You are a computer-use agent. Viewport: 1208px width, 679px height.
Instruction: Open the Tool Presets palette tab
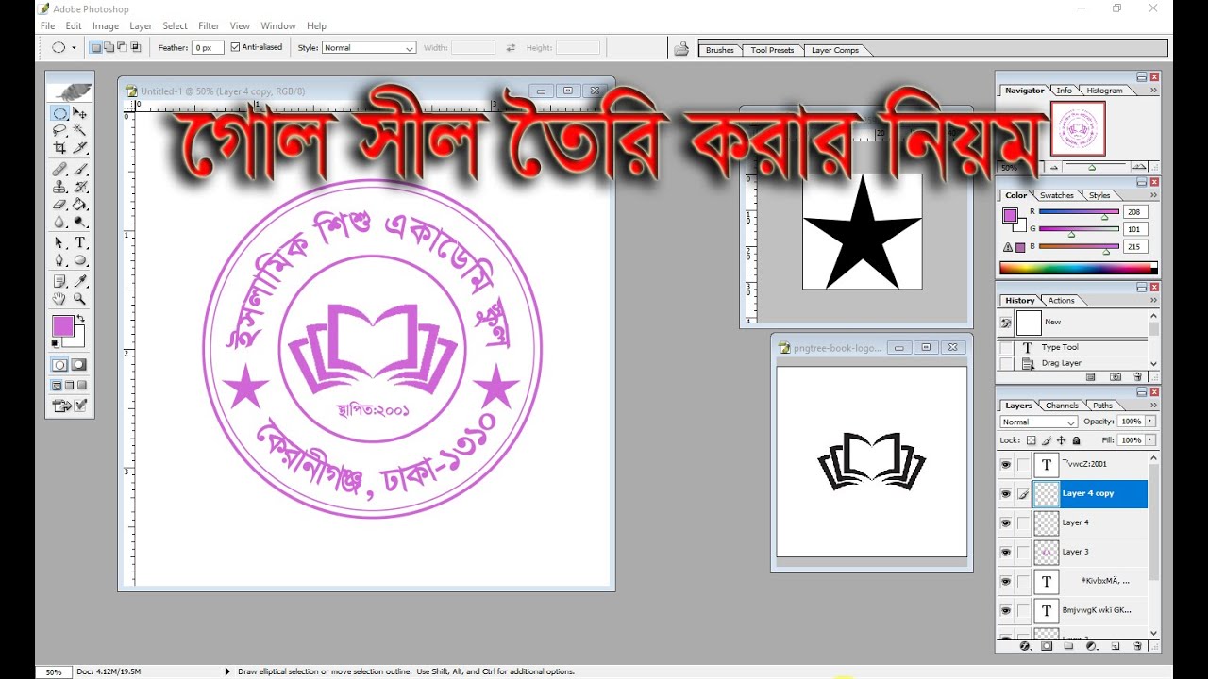click(x=773, y=50)
